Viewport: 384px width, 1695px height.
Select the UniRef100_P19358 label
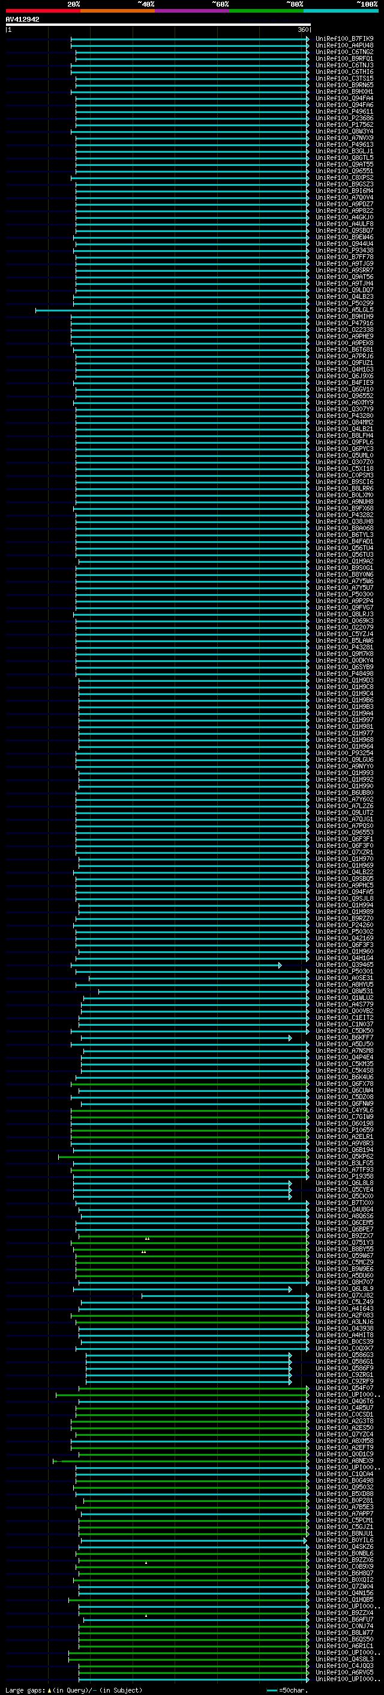(x=344, y=1176)
